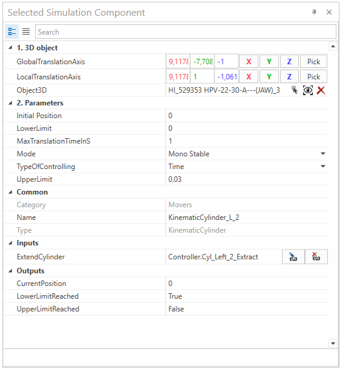The image size is (340, 369).
Task: Click scrollbar down arrow
Action: click(333, 343)
